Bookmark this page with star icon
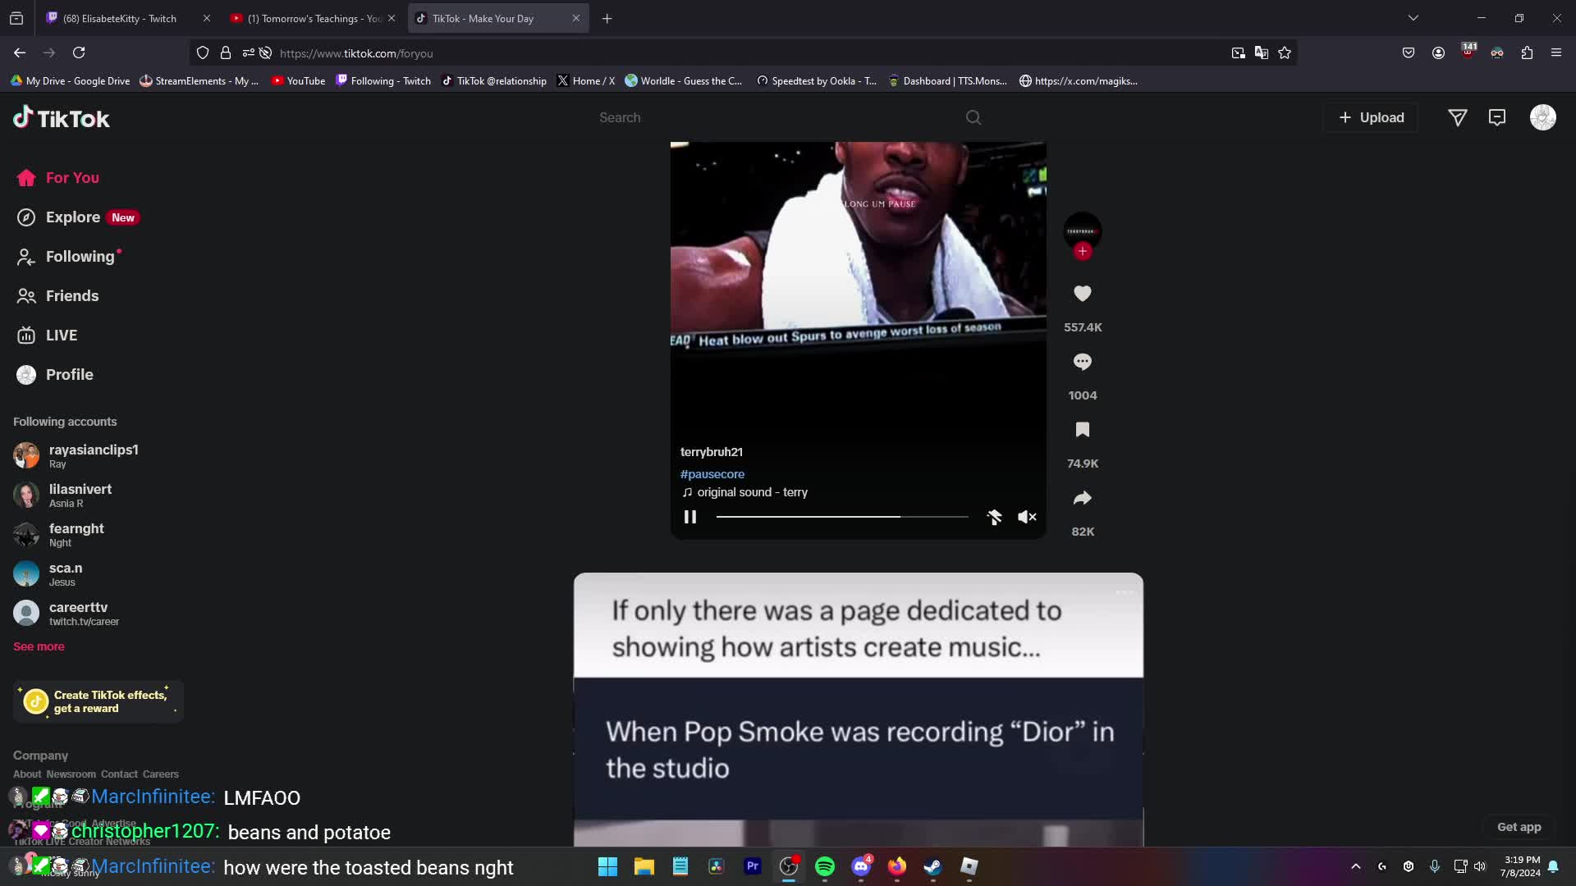 click(1285, 53)
